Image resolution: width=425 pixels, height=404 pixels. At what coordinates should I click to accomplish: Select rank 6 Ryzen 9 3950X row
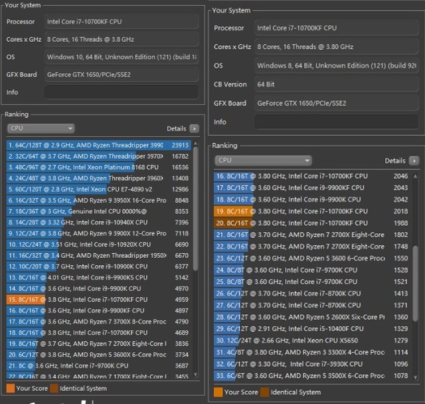pos(99,201)
